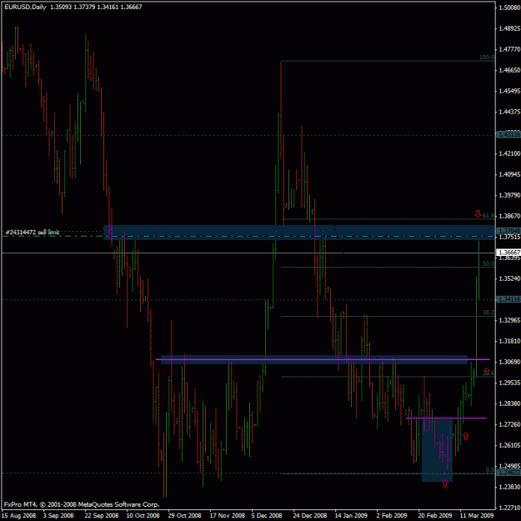521x521 pixels.
Task: Click the 1.46650 price scale label
Action: click(x=509, y=70)
